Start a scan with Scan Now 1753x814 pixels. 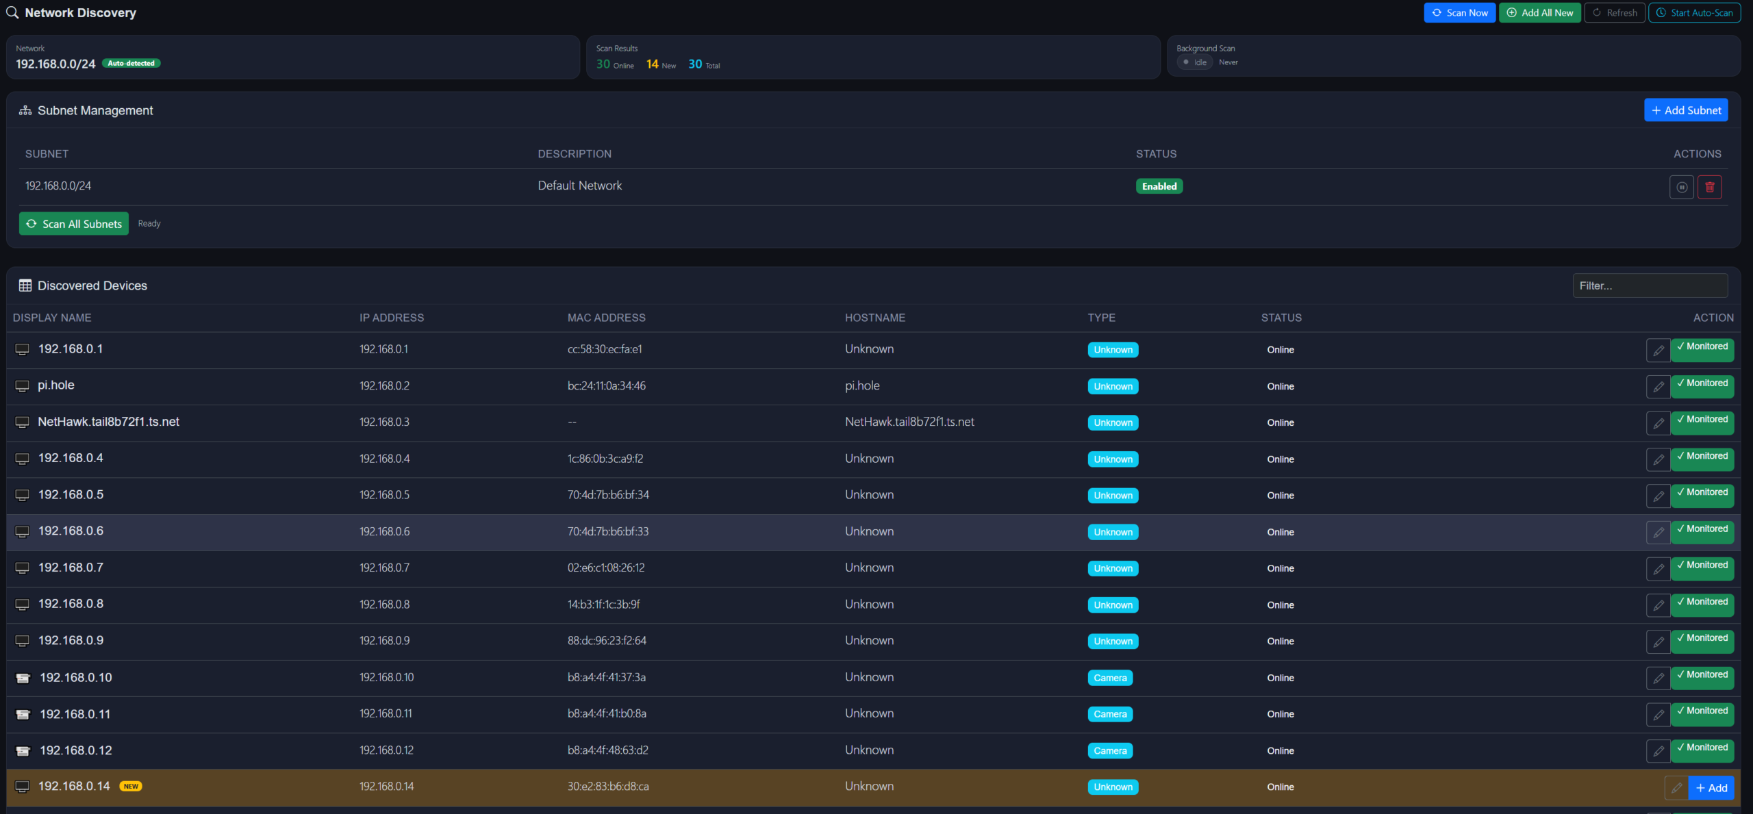pos(1459,12)
